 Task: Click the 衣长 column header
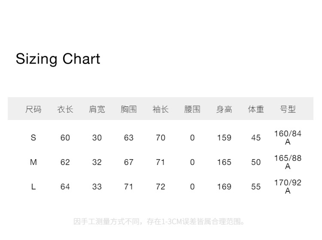click(x=65, y=109)
